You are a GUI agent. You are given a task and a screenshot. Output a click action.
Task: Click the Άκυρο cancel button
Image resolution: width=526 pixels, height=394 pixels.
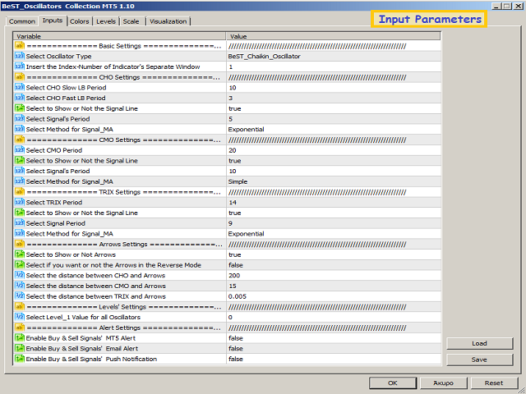coord(443,383)
